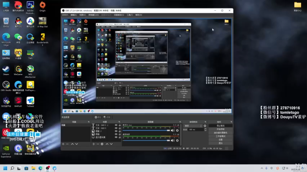Open the 渐变 transition type dropdown

[x=193, y=126]
